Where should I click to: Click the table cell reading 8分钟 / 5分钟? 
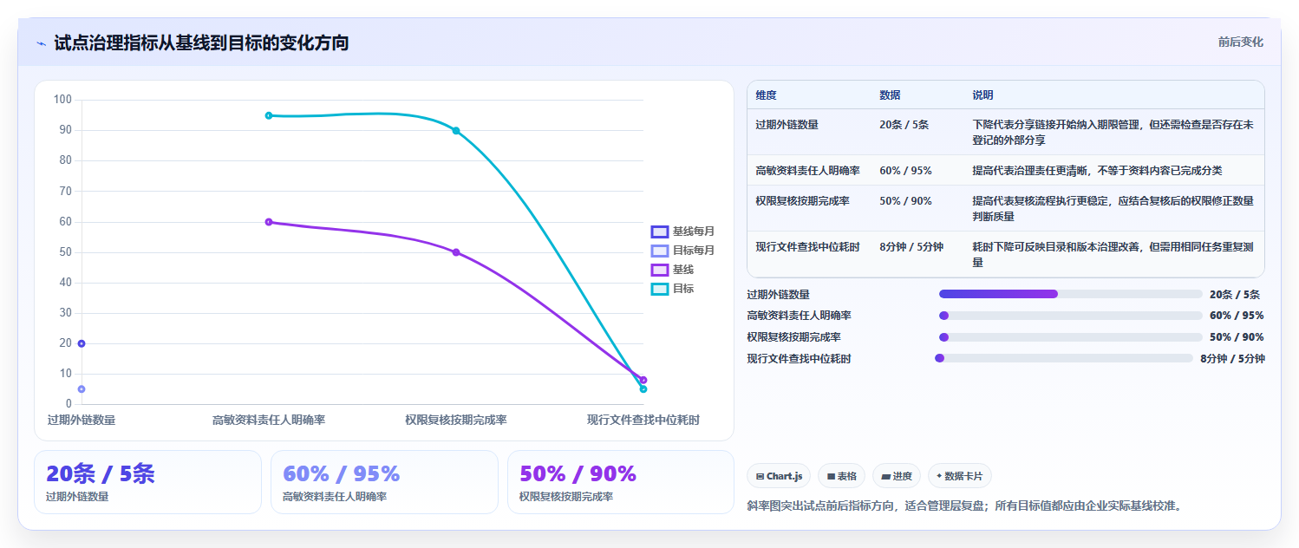911,247
